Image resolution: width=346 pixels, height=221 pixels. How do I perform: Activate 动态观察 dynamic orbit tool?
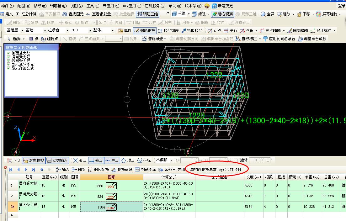(x=222, y=14)
